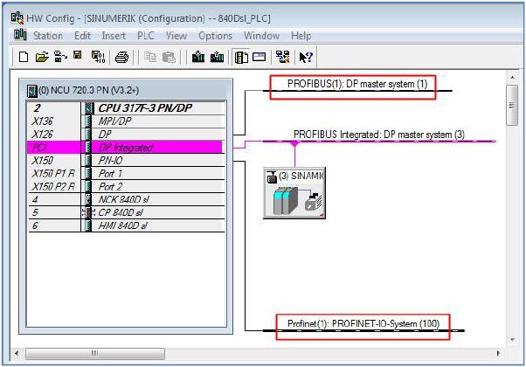Click the vertical scrollbar down arrow
The width and height of the screenshot is (526, 367).
pyautogui.click(x=512, y=340)
